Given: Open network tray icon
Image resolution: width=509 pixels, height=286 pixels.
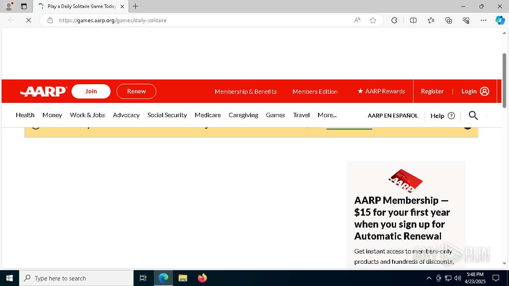Looking at the screenshot, I should coord(448,278).
